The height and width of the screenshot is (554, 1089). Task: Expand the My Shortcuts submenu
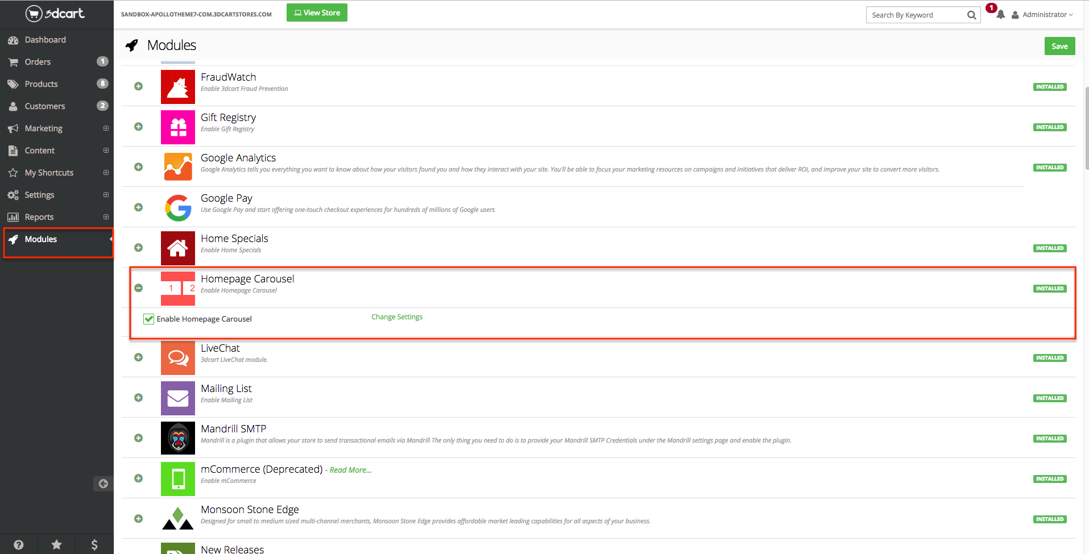106,173
